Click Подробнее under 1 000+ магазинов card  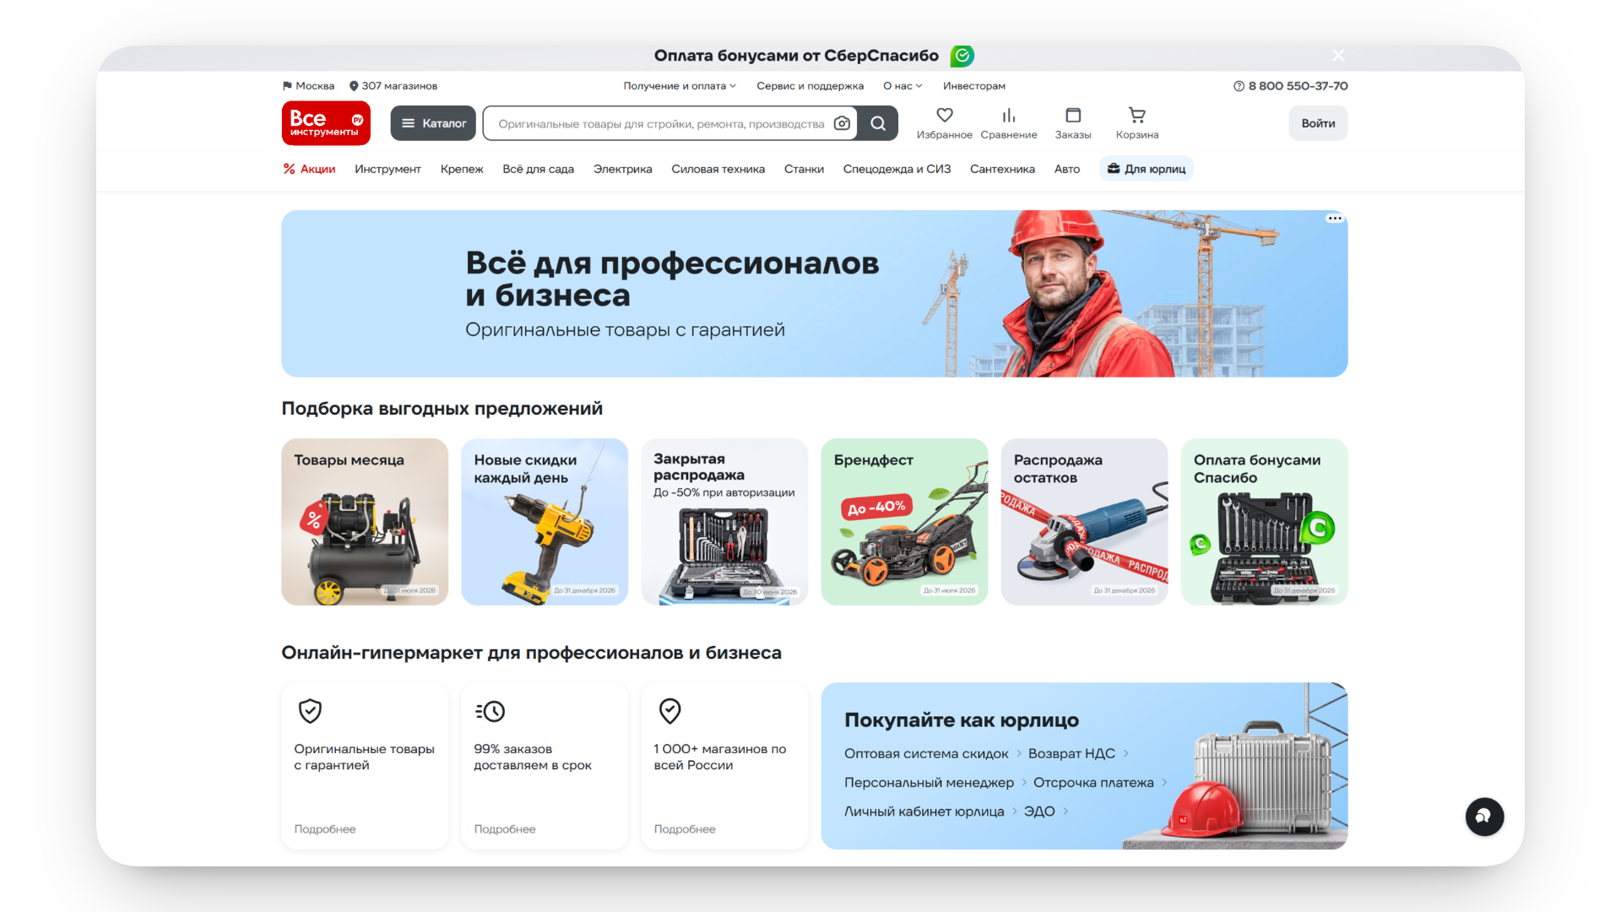[x=685, y=829]
